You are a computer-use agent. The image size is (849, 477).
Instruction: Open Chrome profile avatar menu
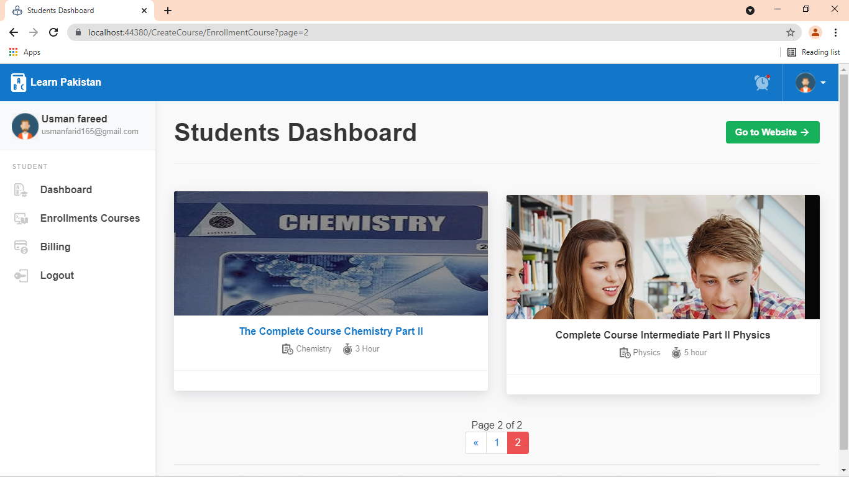(x=815, y=32)
